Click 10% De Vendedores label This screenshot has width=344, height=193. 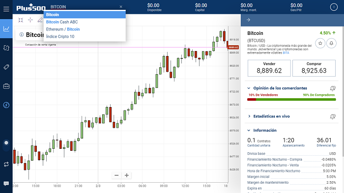(263, 95)
